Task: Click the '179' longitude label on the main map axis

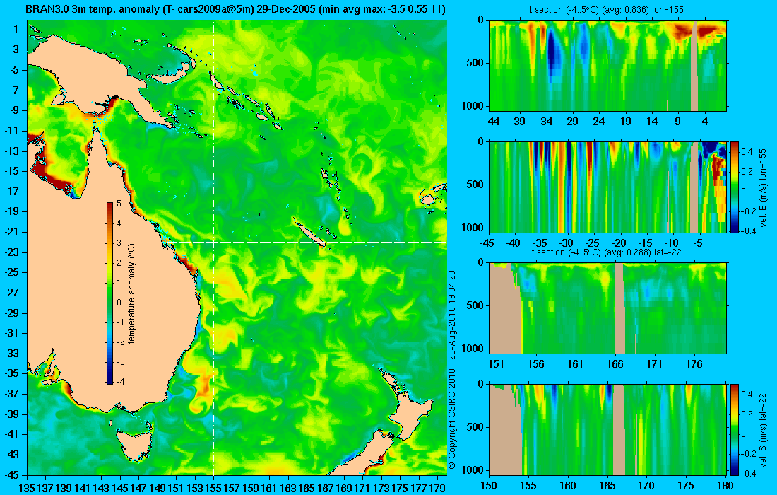Action: (437, 489)
